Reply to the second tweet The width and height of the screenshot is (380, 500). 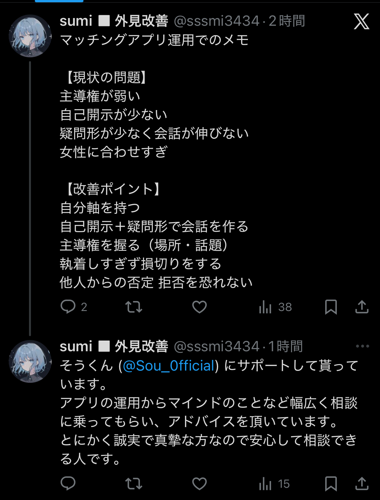pyautogui.click(x=68, y=483)
